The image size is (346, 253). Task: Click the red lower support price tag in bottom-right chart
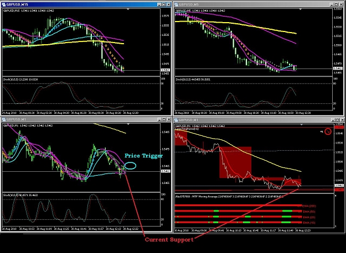coord(339,189)
